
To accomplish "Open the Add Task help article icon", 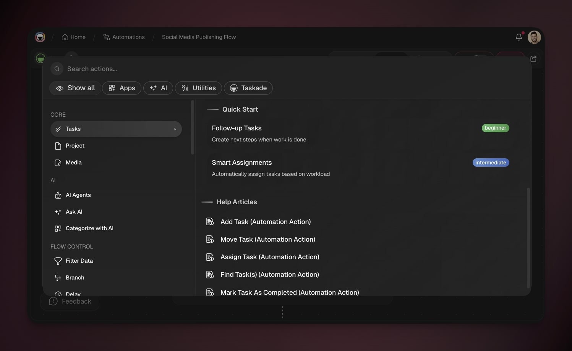I will (x=210, y=222).
